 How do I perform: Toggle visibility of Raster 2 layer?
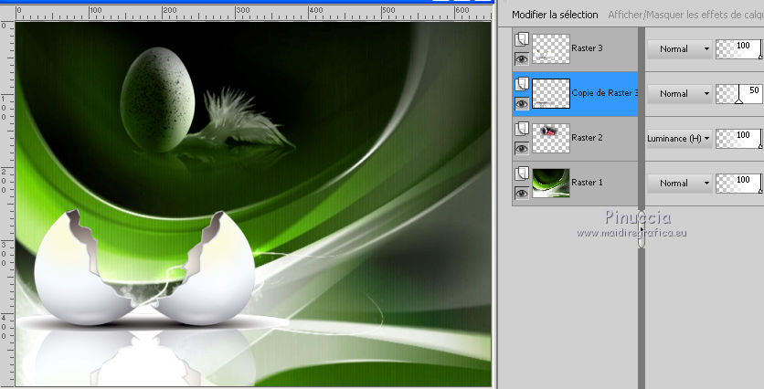522,149
